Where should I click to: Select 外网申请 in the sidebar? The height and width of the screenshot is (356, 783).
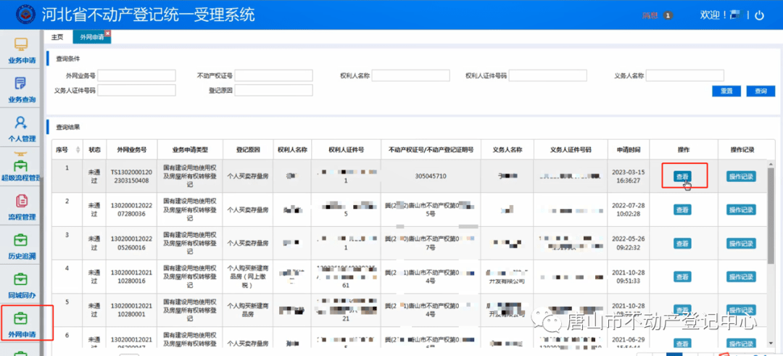[21, 323]
